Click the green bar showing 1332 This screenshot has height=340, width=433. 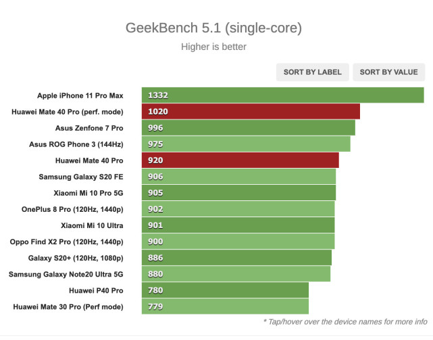(x=283, y=95)
